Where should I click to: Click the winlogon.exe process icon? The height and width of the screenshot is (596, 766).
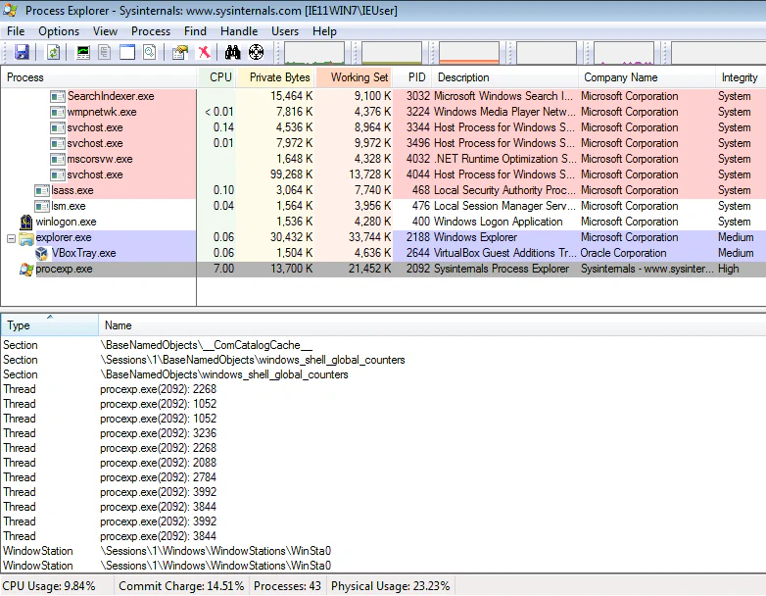coord(26,222)
